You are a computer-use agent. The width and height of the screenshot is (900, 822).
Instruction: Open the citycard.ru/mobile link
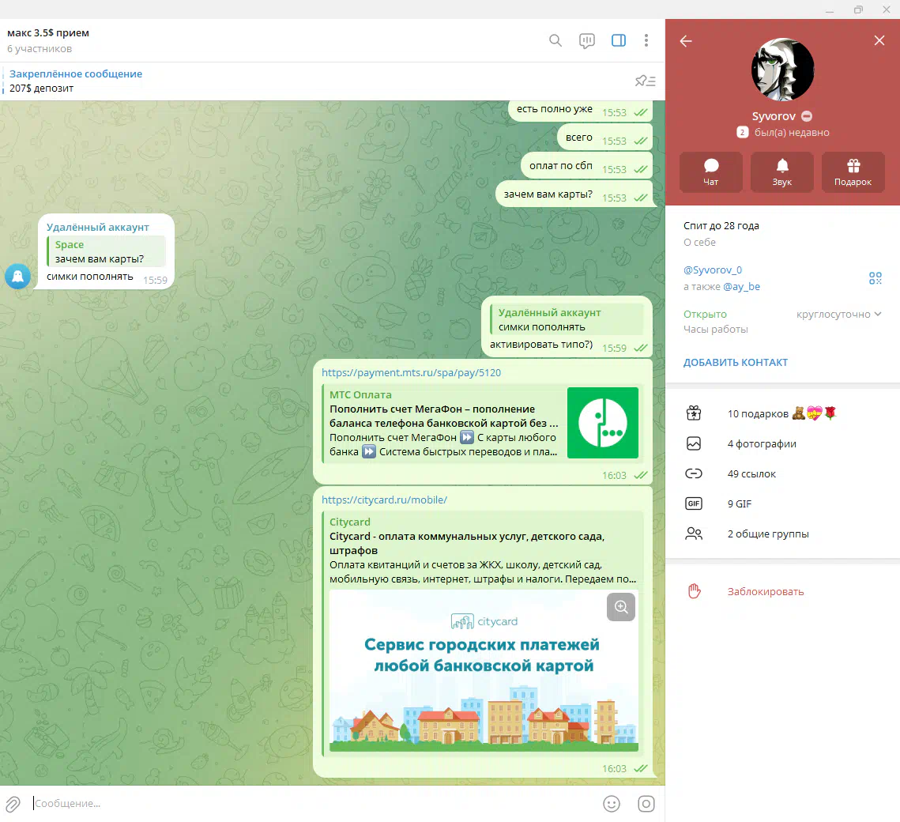pos(384,500)
